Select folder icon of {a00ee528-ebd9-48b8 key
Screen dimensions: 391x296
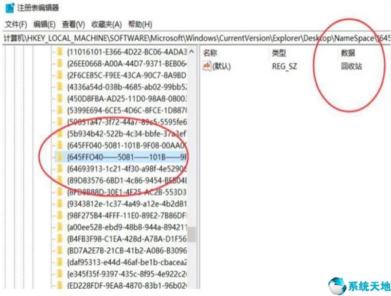click(60, 227)
